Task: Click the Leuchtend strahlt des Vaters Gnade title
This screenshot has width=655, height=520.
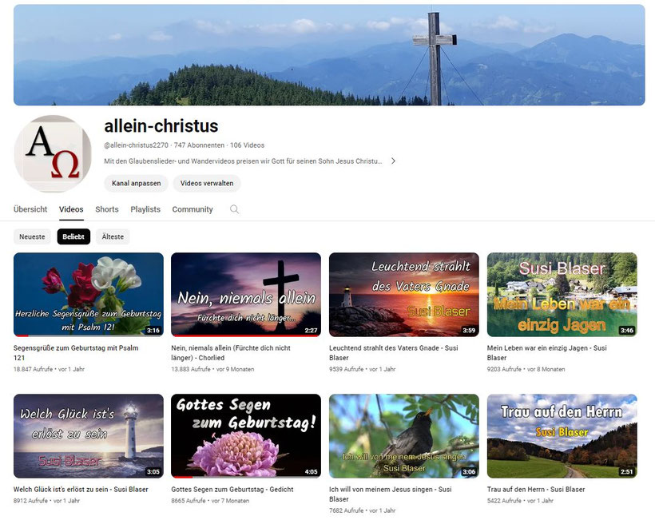Action: pyautogui.click(x=394, y=353)
